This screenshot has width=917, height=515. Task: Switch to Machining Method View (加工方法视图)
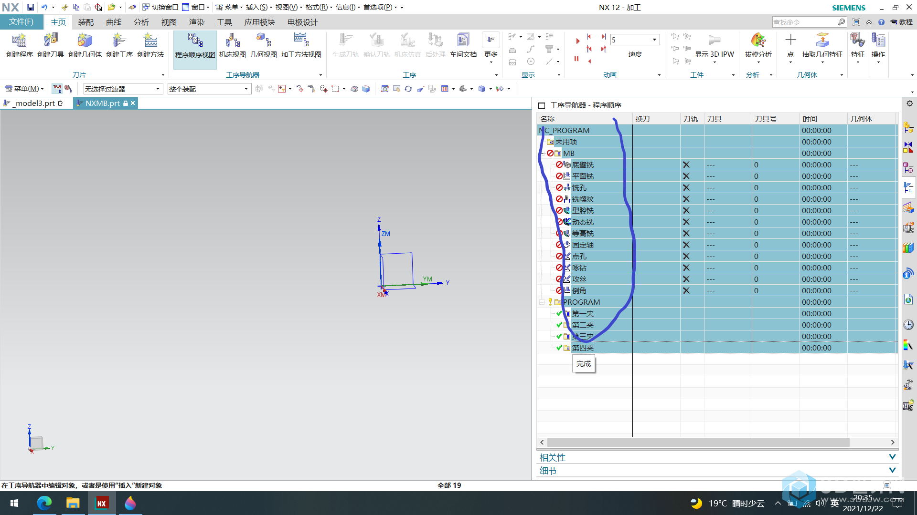coord(301,46)
